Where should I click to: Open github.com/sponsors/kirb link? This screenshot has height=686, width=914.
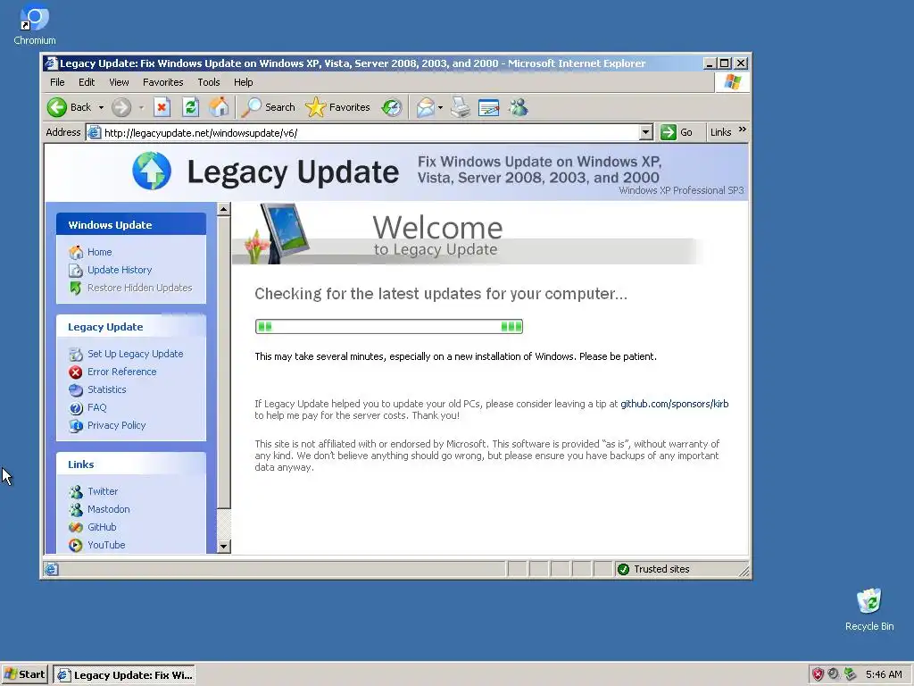pyautogui.click(x=674, y=404)
